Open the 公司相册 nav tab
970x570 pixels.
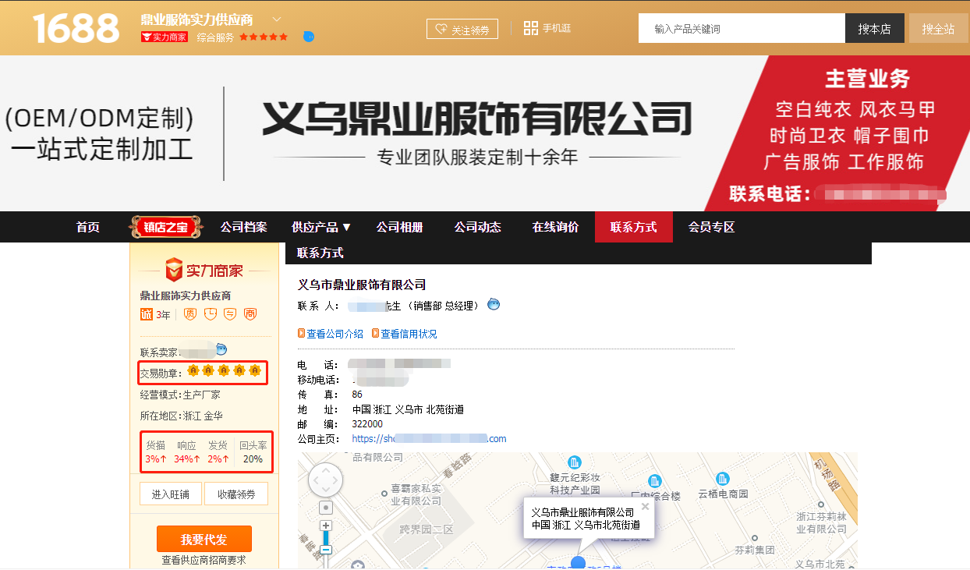[399, 227]
